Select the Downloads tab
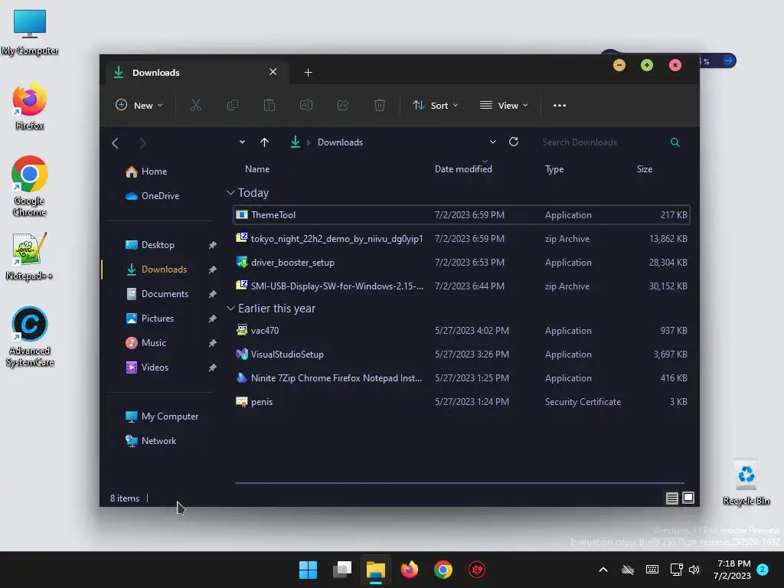Screen dimensions: 784x588 pyautogui.click(x=196, y=73)
